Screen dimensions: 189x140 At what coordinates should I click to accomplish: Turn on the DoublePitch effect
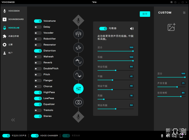38,69
